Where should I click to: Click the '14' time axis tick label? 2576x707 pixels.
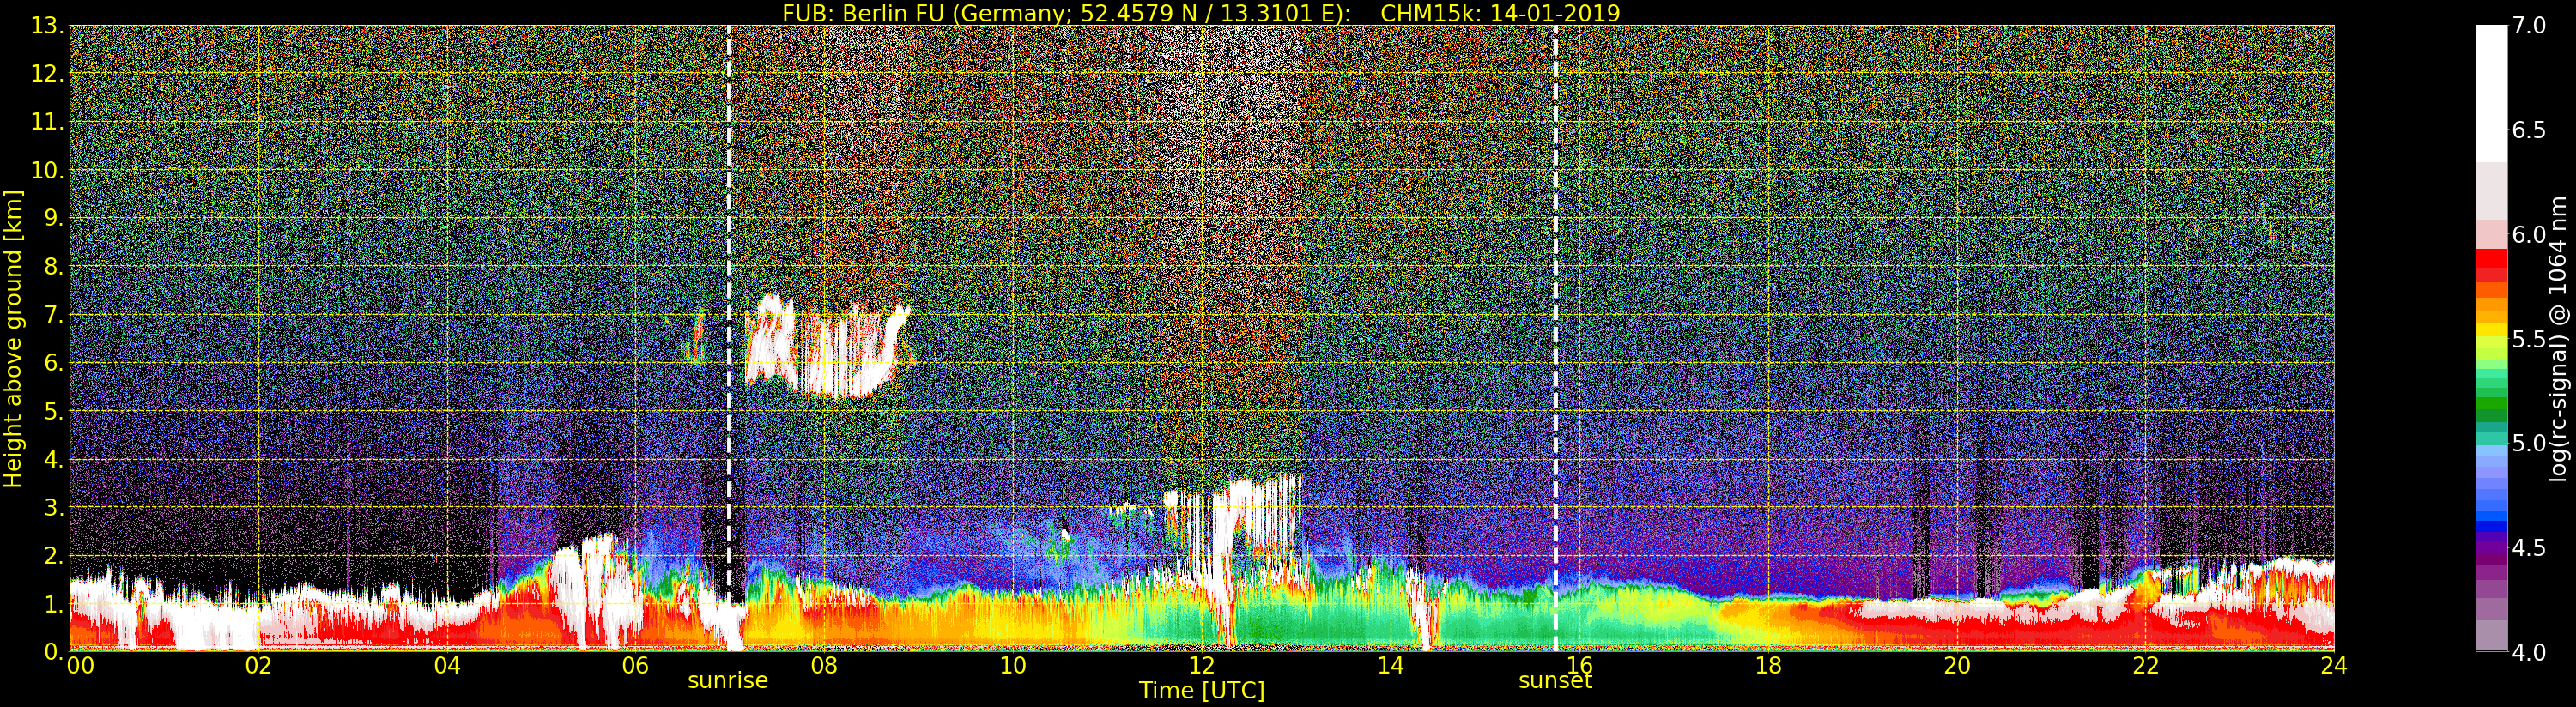(x=1390, y=666)
